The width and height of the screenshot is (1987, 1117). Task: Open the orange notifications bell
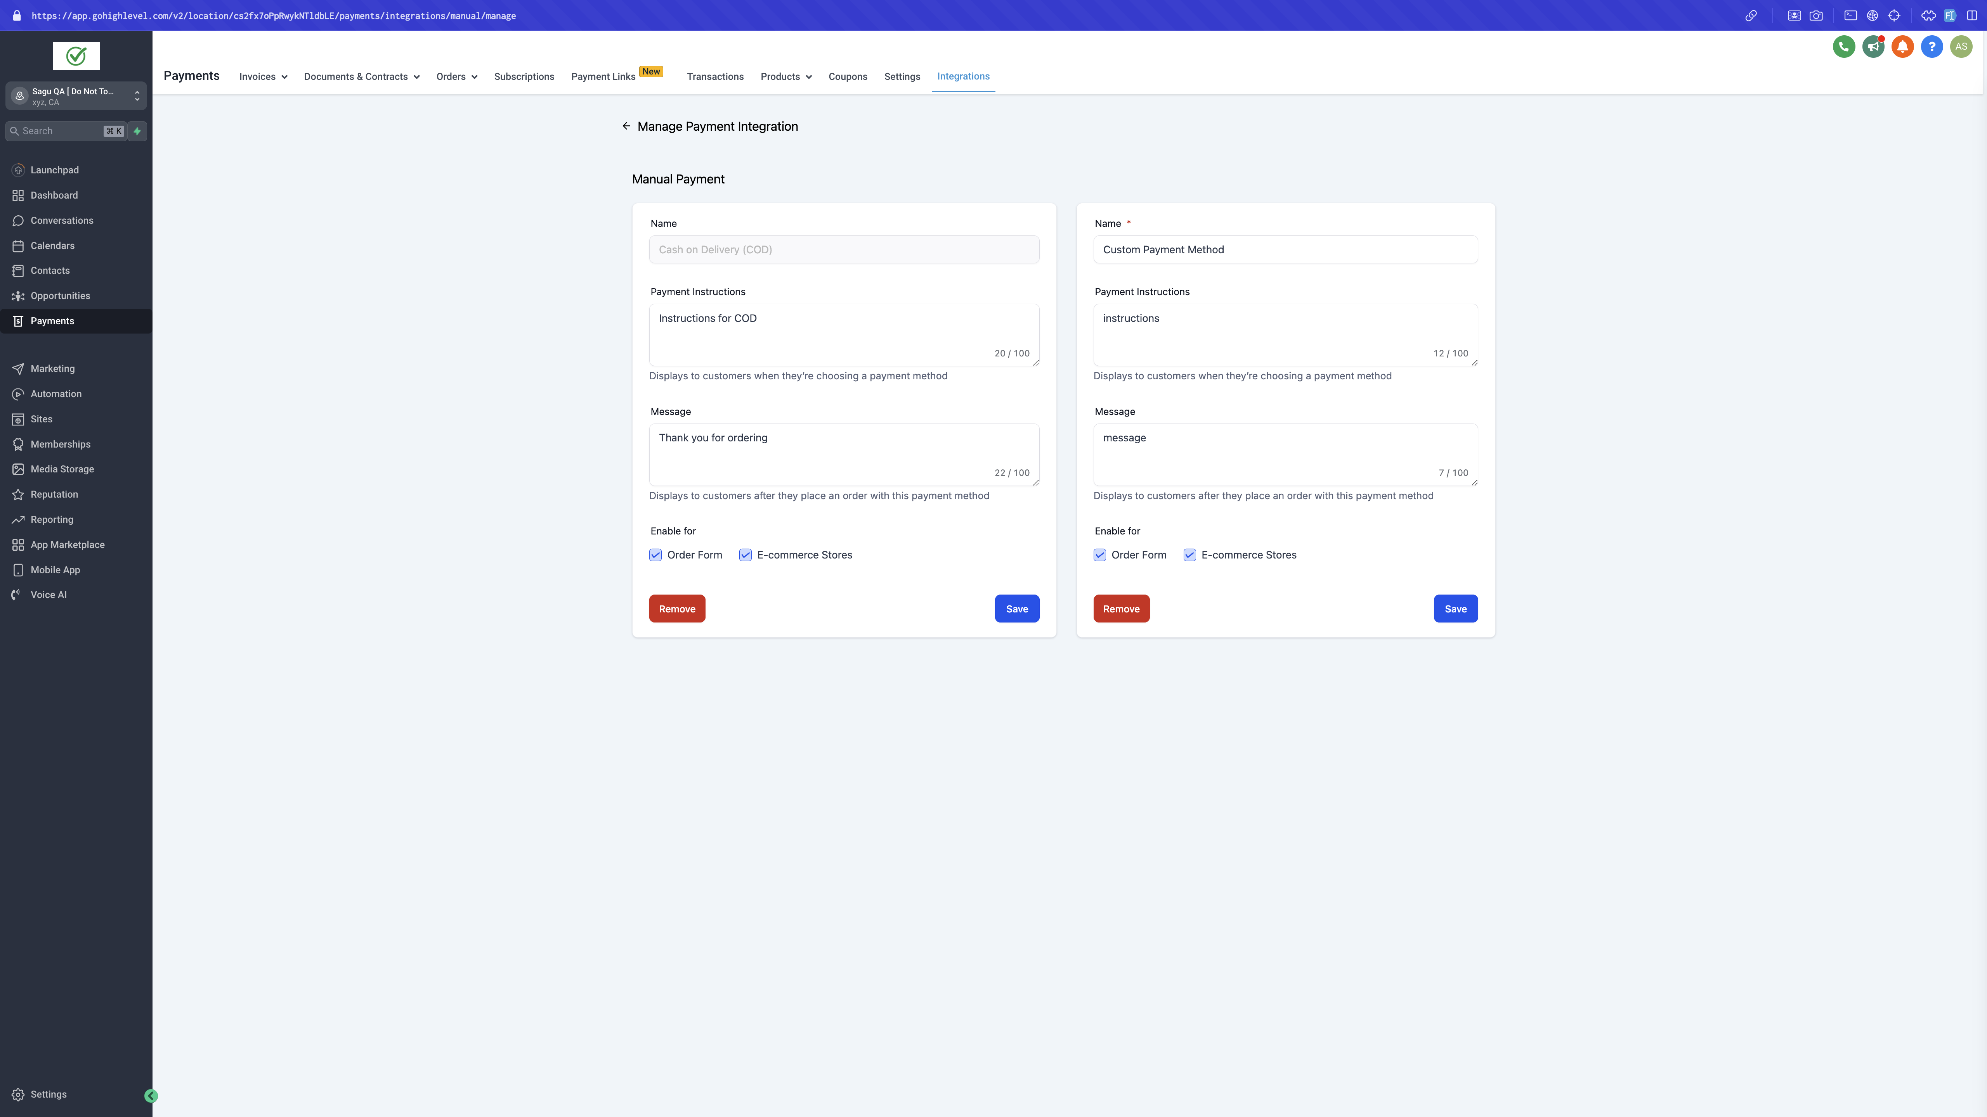1902,46
